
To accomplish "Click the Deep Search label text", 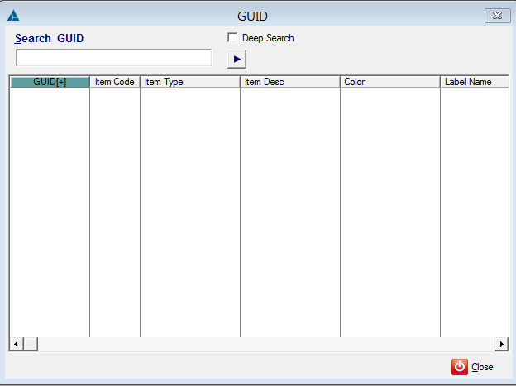I will point(268,38).
